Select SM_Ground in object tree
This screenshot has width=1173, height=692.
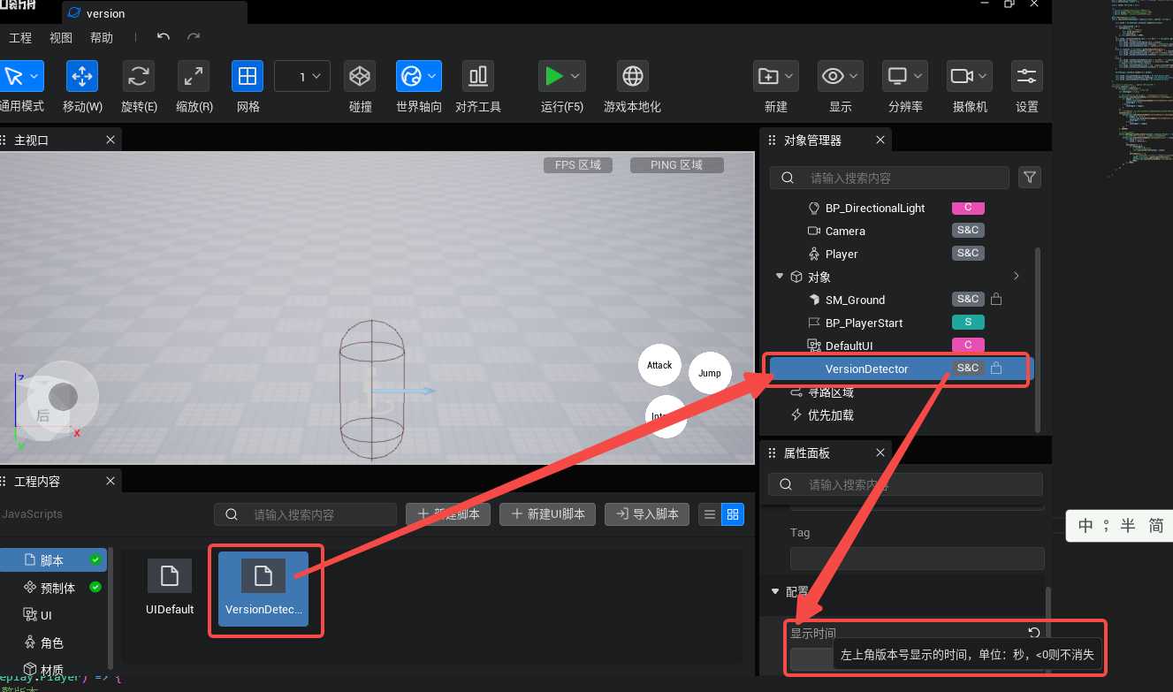855,300
